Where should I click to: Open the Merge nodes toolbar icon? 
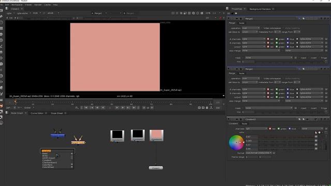(x=1, y=52)
